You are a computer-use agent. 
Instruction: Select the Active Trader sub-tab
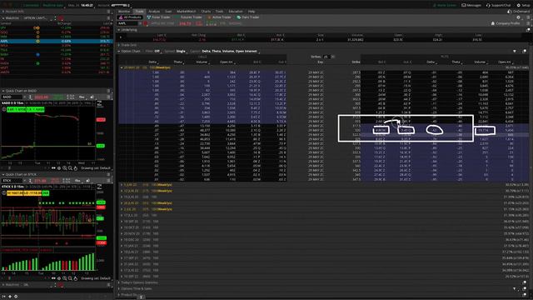[219, 17]
